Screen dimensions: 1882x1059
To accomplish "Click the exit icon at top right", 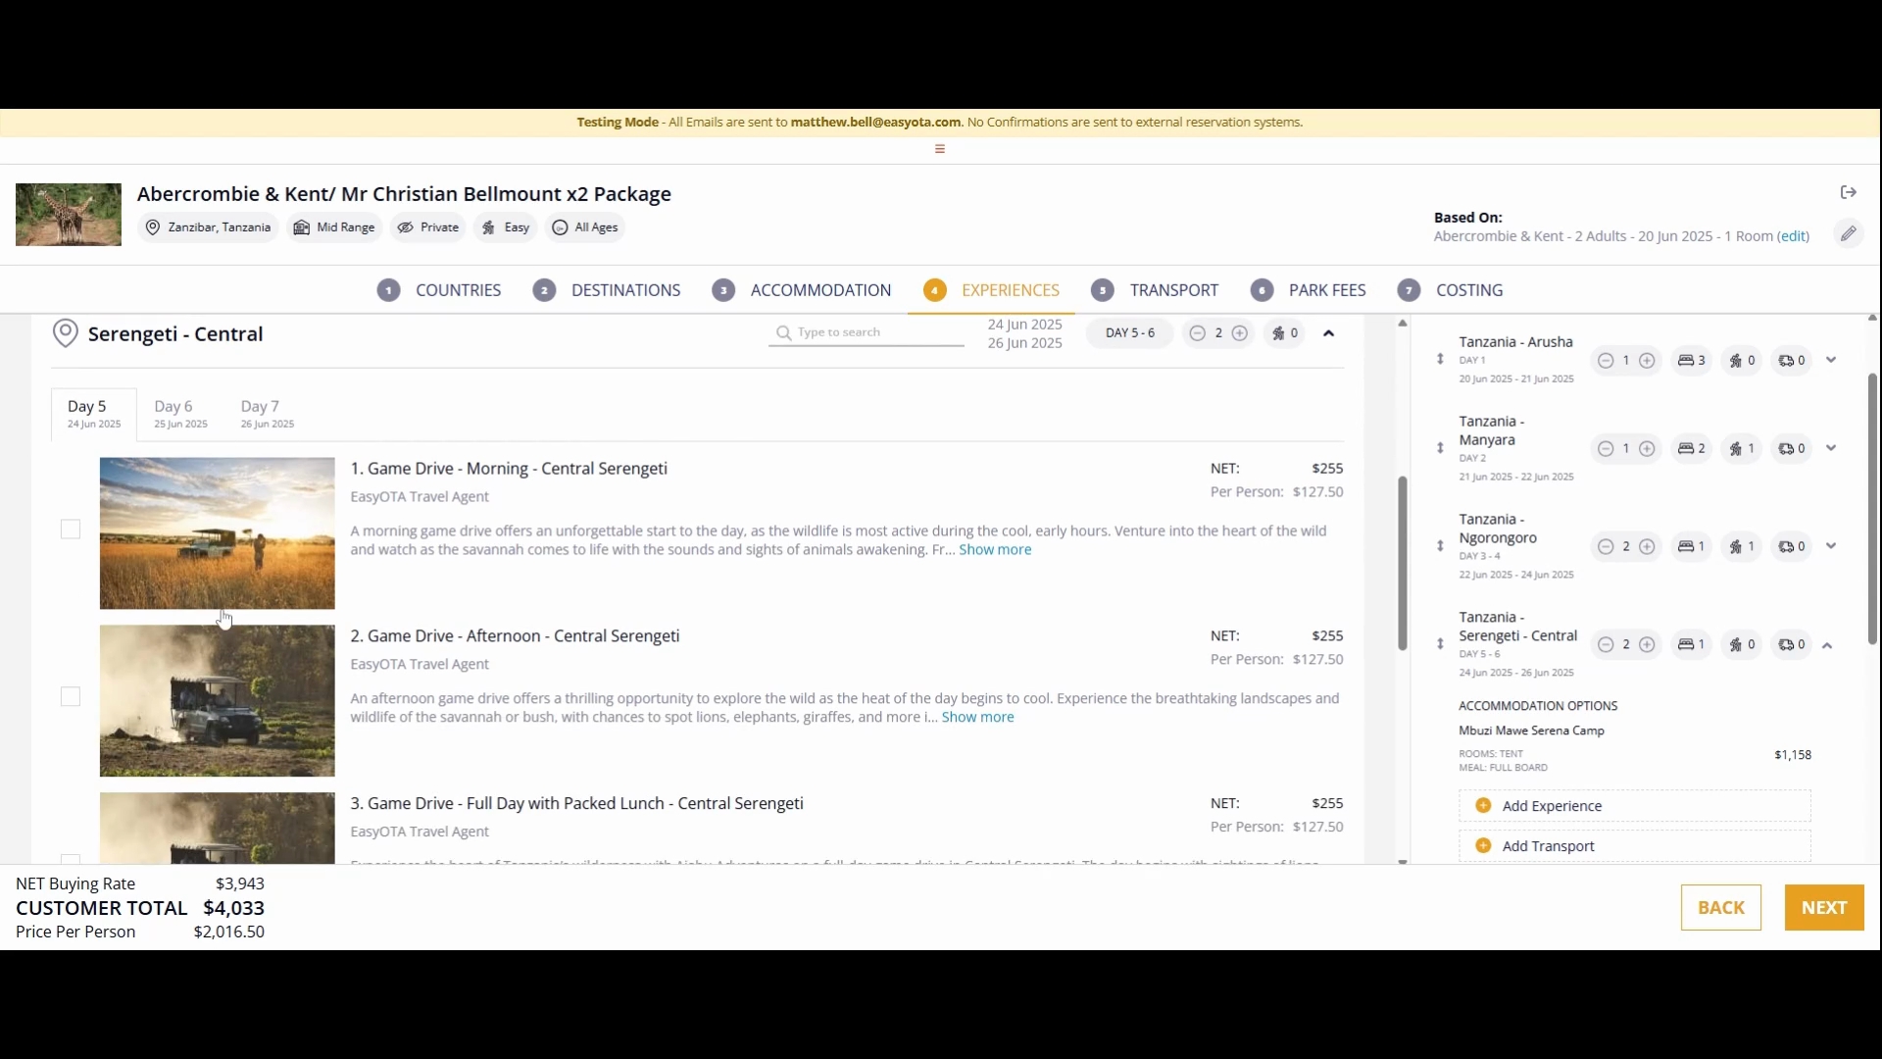I will (1848, 192).
